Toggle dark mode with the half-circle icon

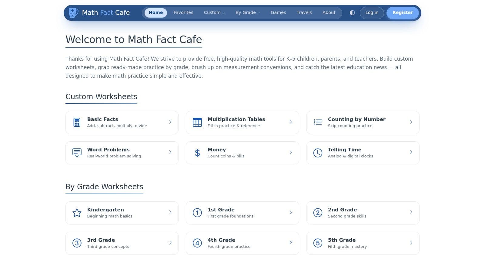coord(352,13)
